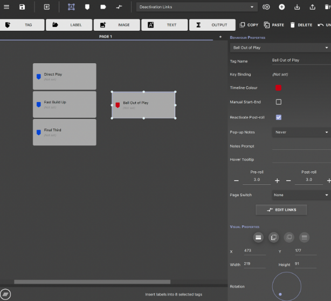The image size is (331, 301).
Task: Open the EDIT LINKS button
Action: 281,210
